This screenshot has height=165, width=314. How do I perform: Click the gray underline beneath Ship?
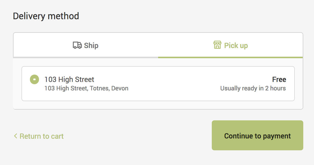click(x=86, y=57)
